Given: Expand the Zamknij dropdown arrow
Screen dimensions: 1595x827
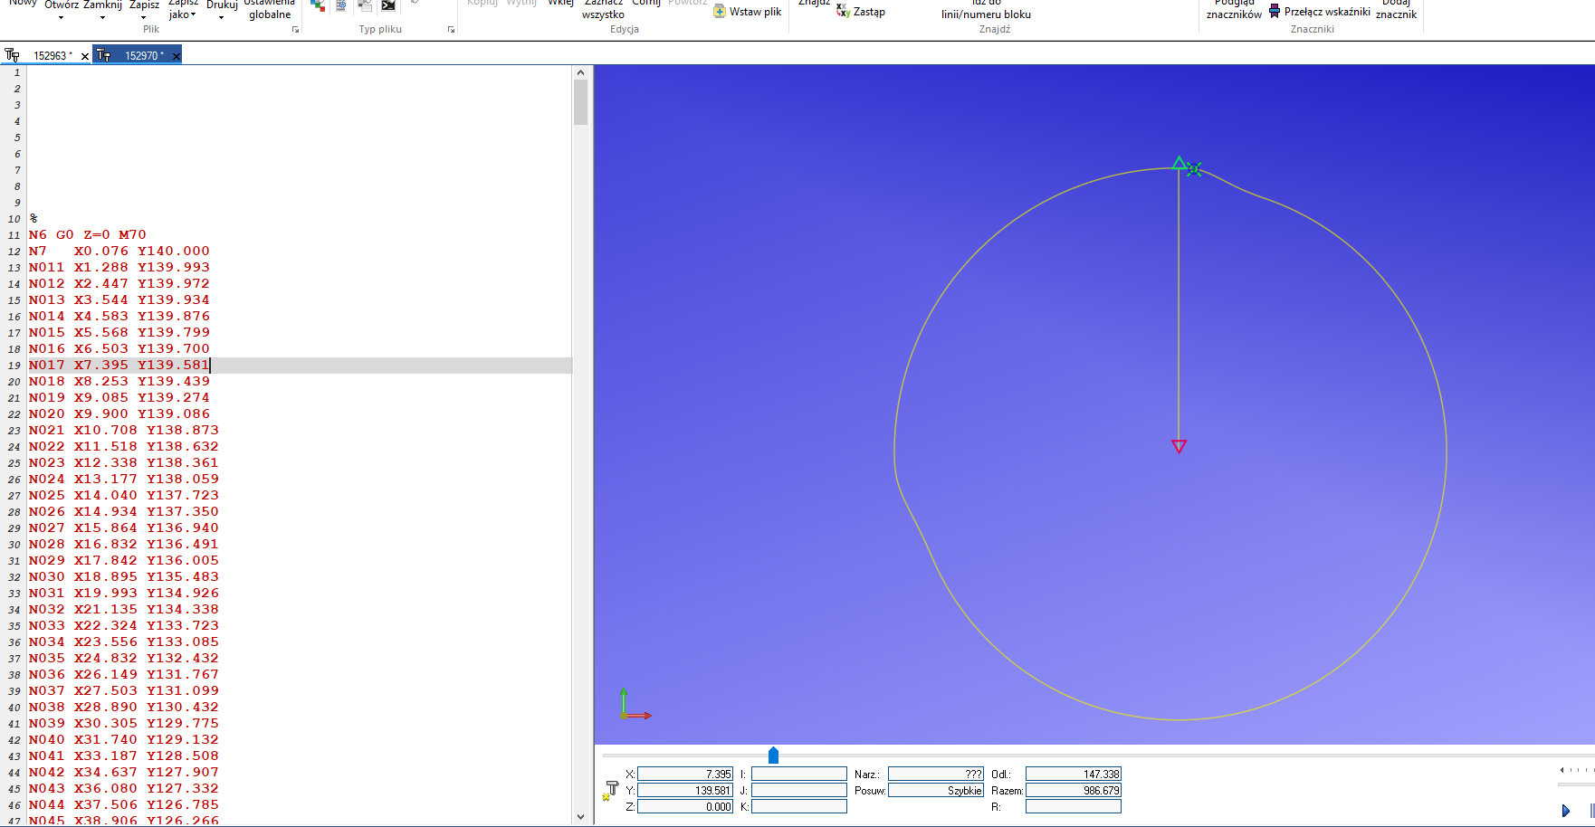Looking at the screenshot, I should (x=102, y=17).
